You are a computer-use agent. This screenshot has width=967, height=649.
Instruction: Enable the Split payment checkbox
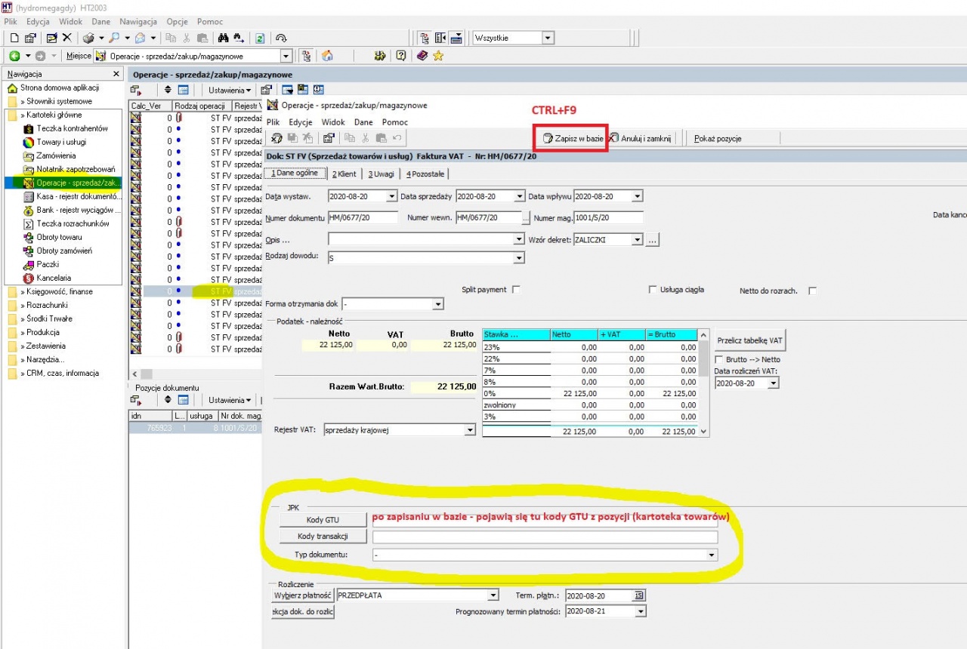(516, 290)
